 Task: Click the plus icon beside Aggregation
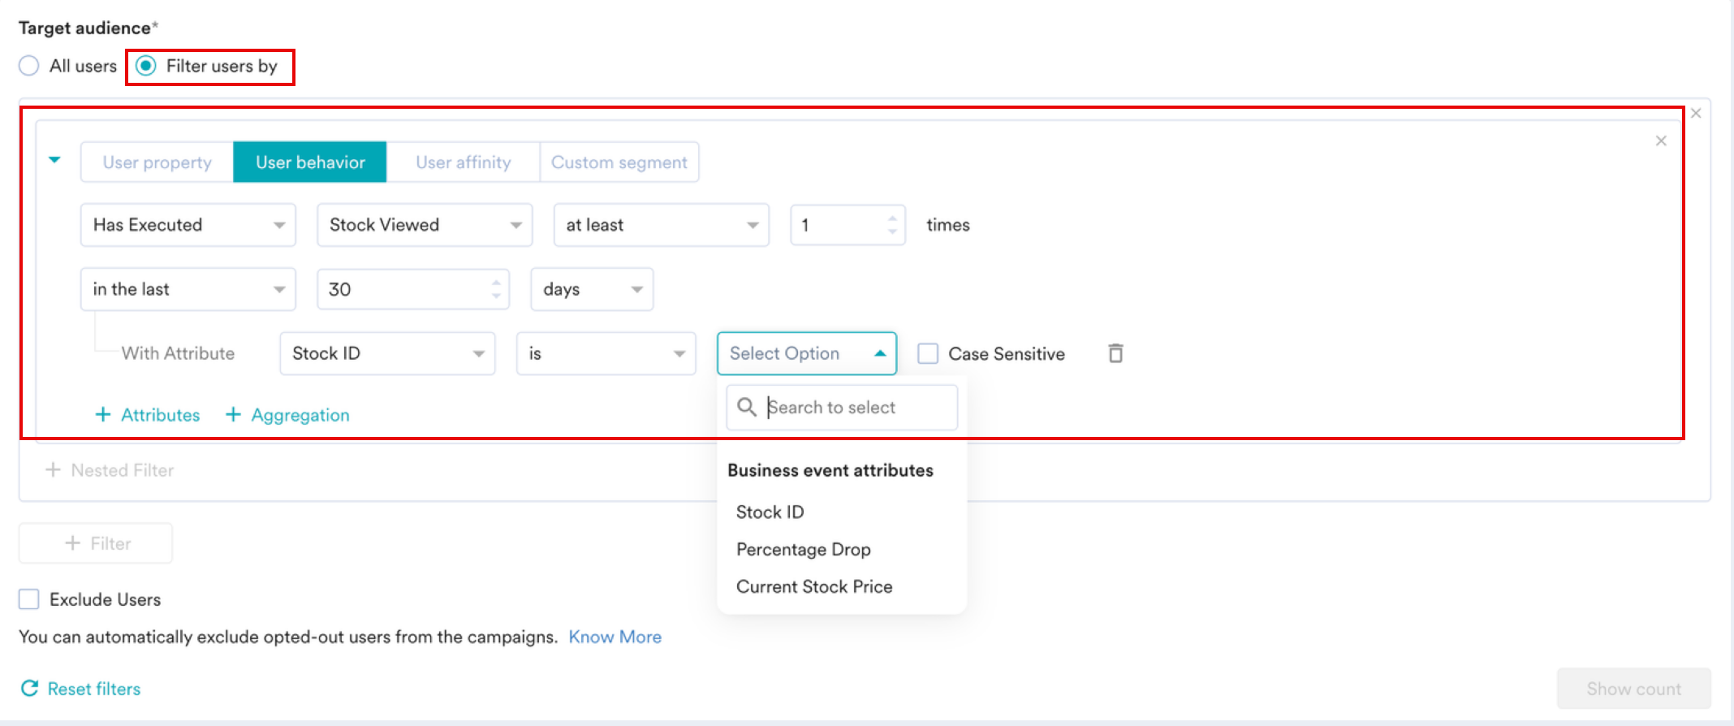[233, 415]
